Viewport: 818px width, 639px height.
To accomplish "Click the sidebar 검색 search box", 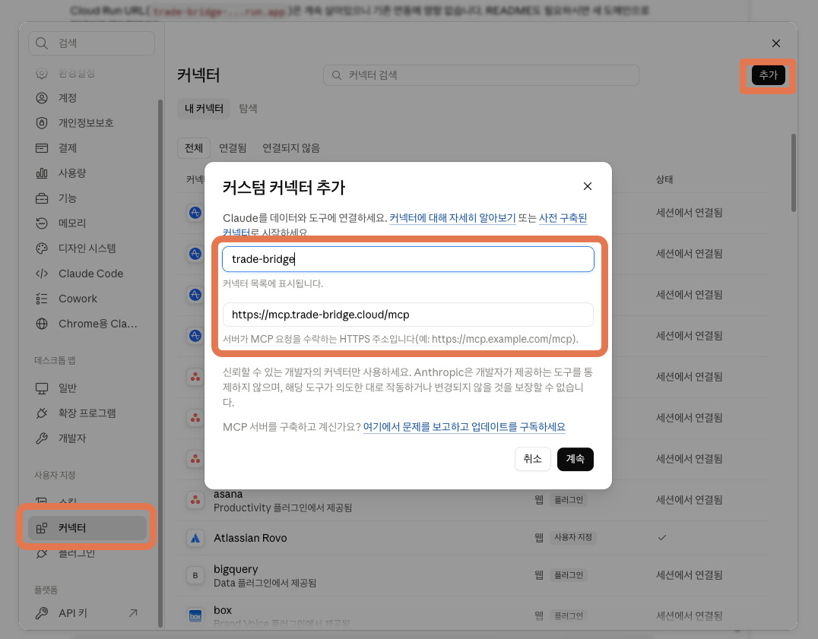I will (92, 43).
